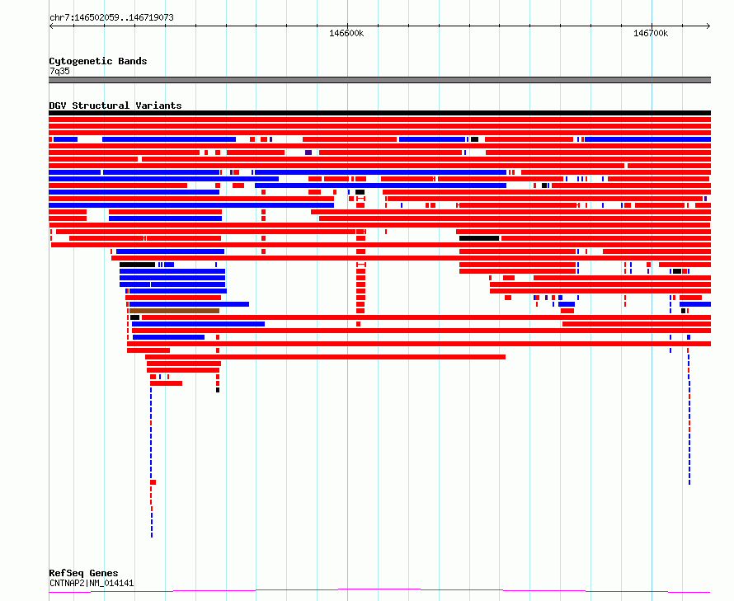Viewport: 734px width, 601px height.
Task: Click the gray 7q35 cytogenetic band bar
Action: point(379,80)
